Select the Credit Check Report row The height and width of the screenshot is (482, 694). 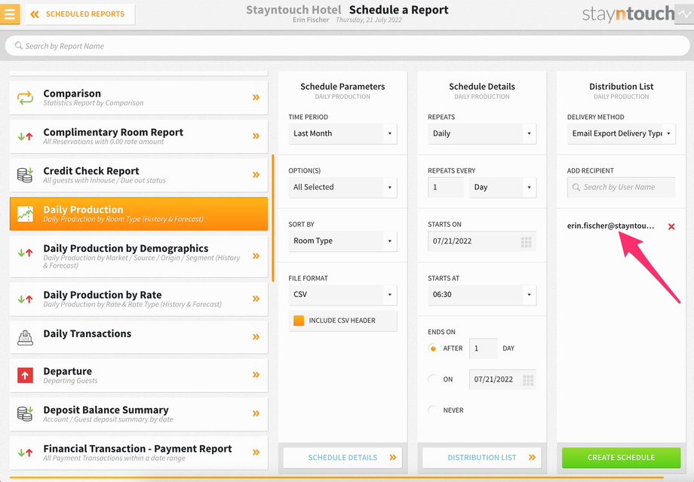tap(139, 175)
